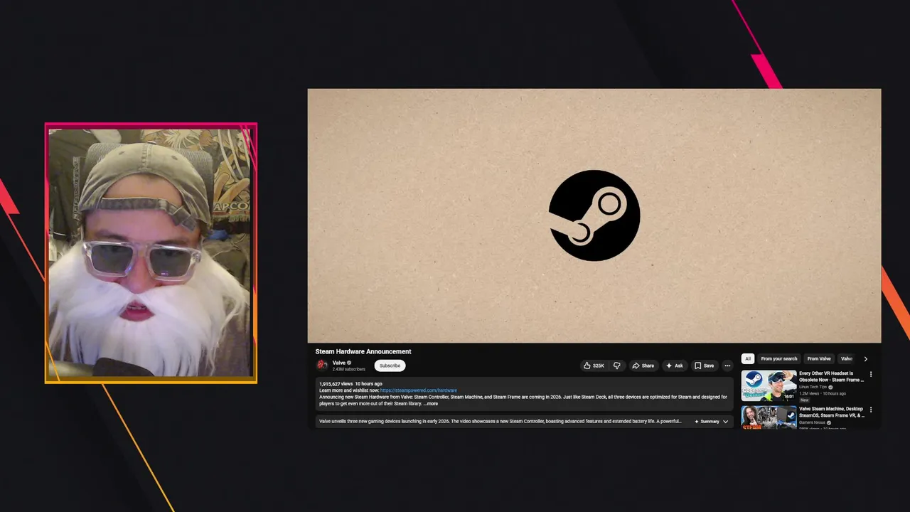Viewport: 910px width, 512px height.
Task: Open Every Other VR Headset video thumbnail
Action: tap(769, 386)
